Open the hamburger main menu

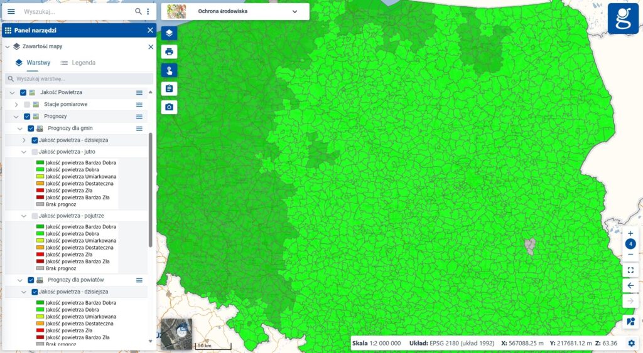coord(11,11)
